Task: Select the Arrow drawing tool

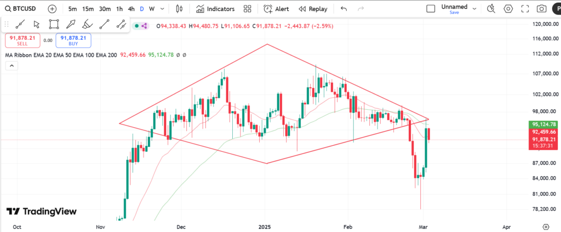Action: pyautogui.click(x=71, y=25)
